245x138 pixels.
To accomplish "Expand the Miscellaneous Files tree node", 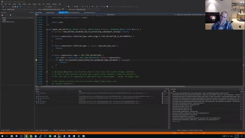I will [x=2, y=22].
